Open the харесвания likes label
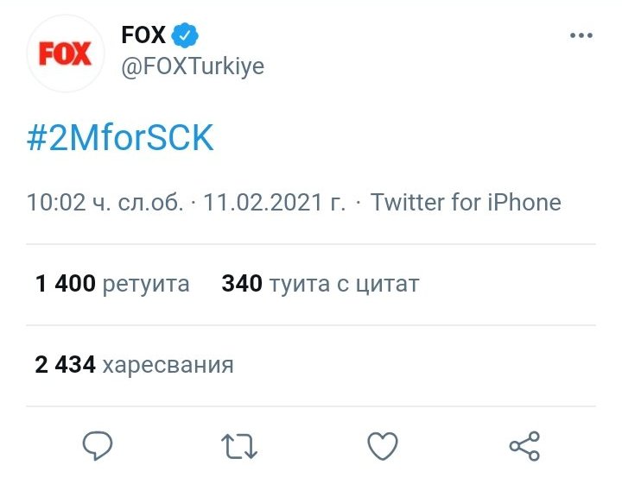Screen dimensions: 622x484 [x=168, y=365]
